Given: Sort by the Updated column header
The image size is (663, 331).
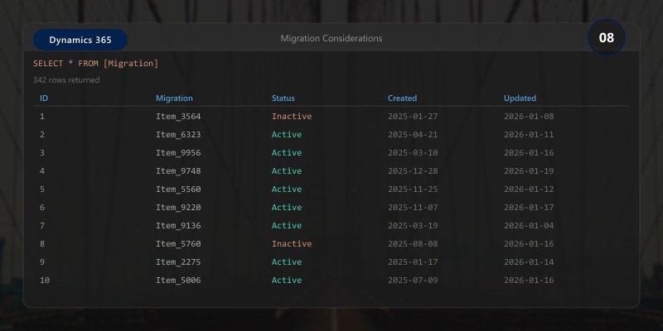Looking at the screenshot, I should pyautogui.click(x=520, y=98).
